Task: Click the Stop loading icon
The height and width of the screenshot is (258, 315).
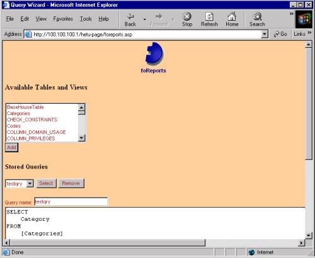Action: pos(187,16)
